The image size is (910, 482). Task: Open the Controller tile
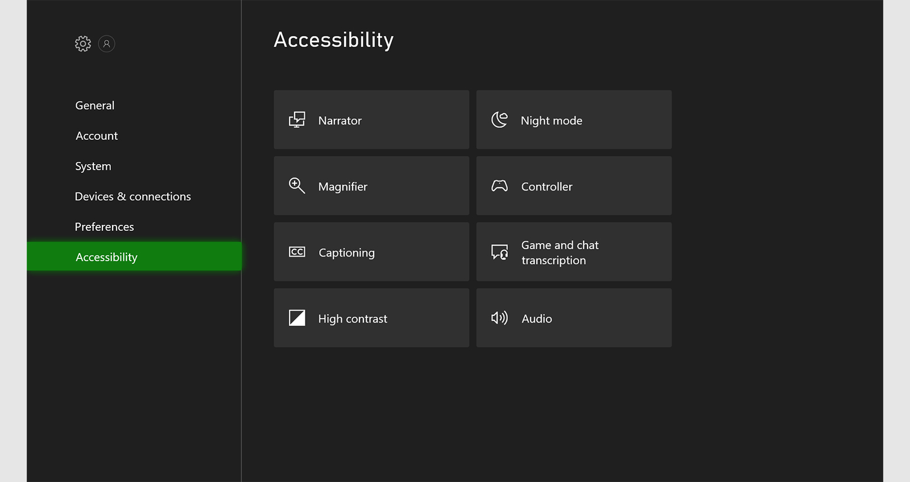point(574,186)
